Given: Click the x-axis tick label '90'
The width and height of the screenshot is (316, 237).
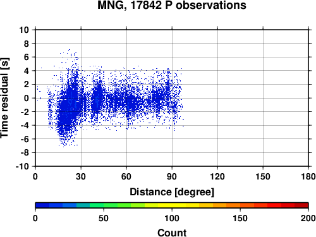Looking at the screenshot, I should (172, 176).
